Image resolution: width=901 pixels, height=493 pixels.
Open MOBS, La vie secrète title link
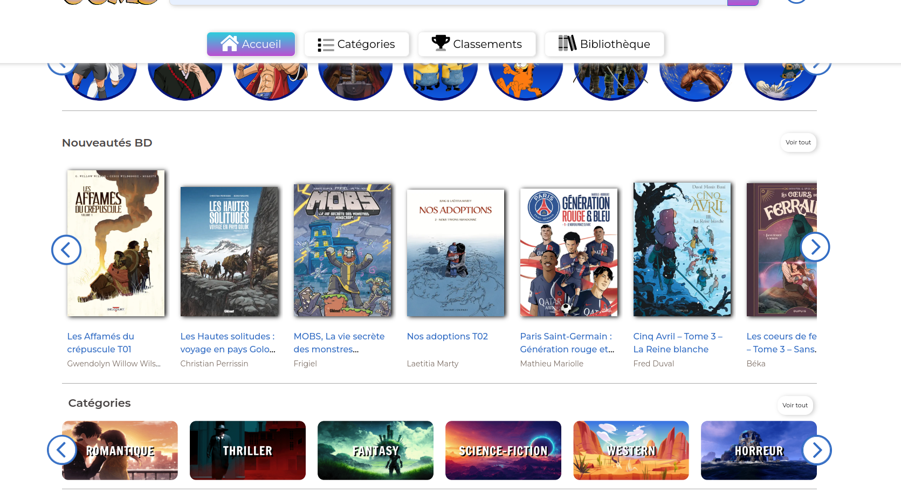point(339,343)
